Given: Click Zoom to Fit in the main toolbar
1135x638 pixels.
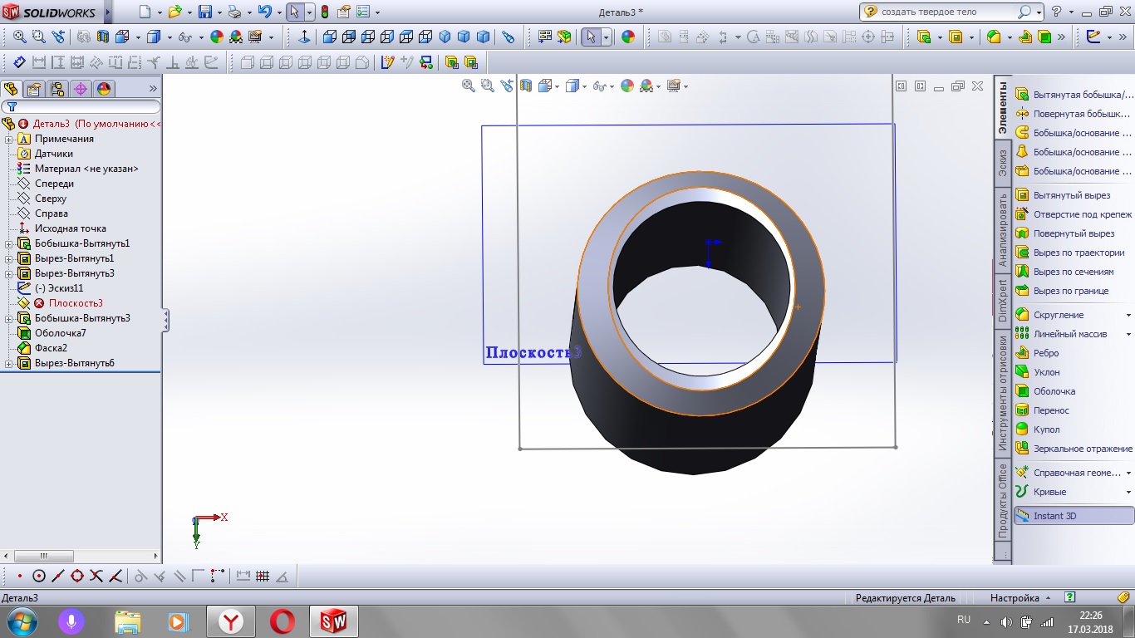Looking at the screenshot, I should coord(21,37).
